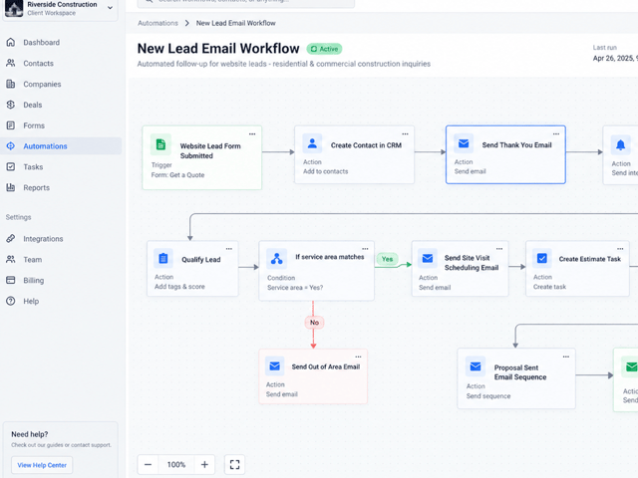Open options menu on Create Estimate Task

(x=620, y=249)
